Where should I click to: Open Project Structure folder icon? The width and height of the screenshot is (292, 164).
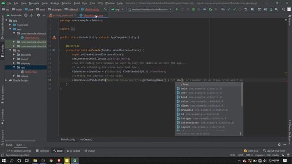click(252, 9)
